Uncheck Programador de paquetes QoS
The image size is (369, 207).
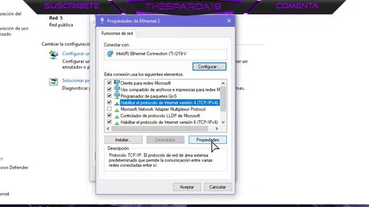tap(109, 95)
